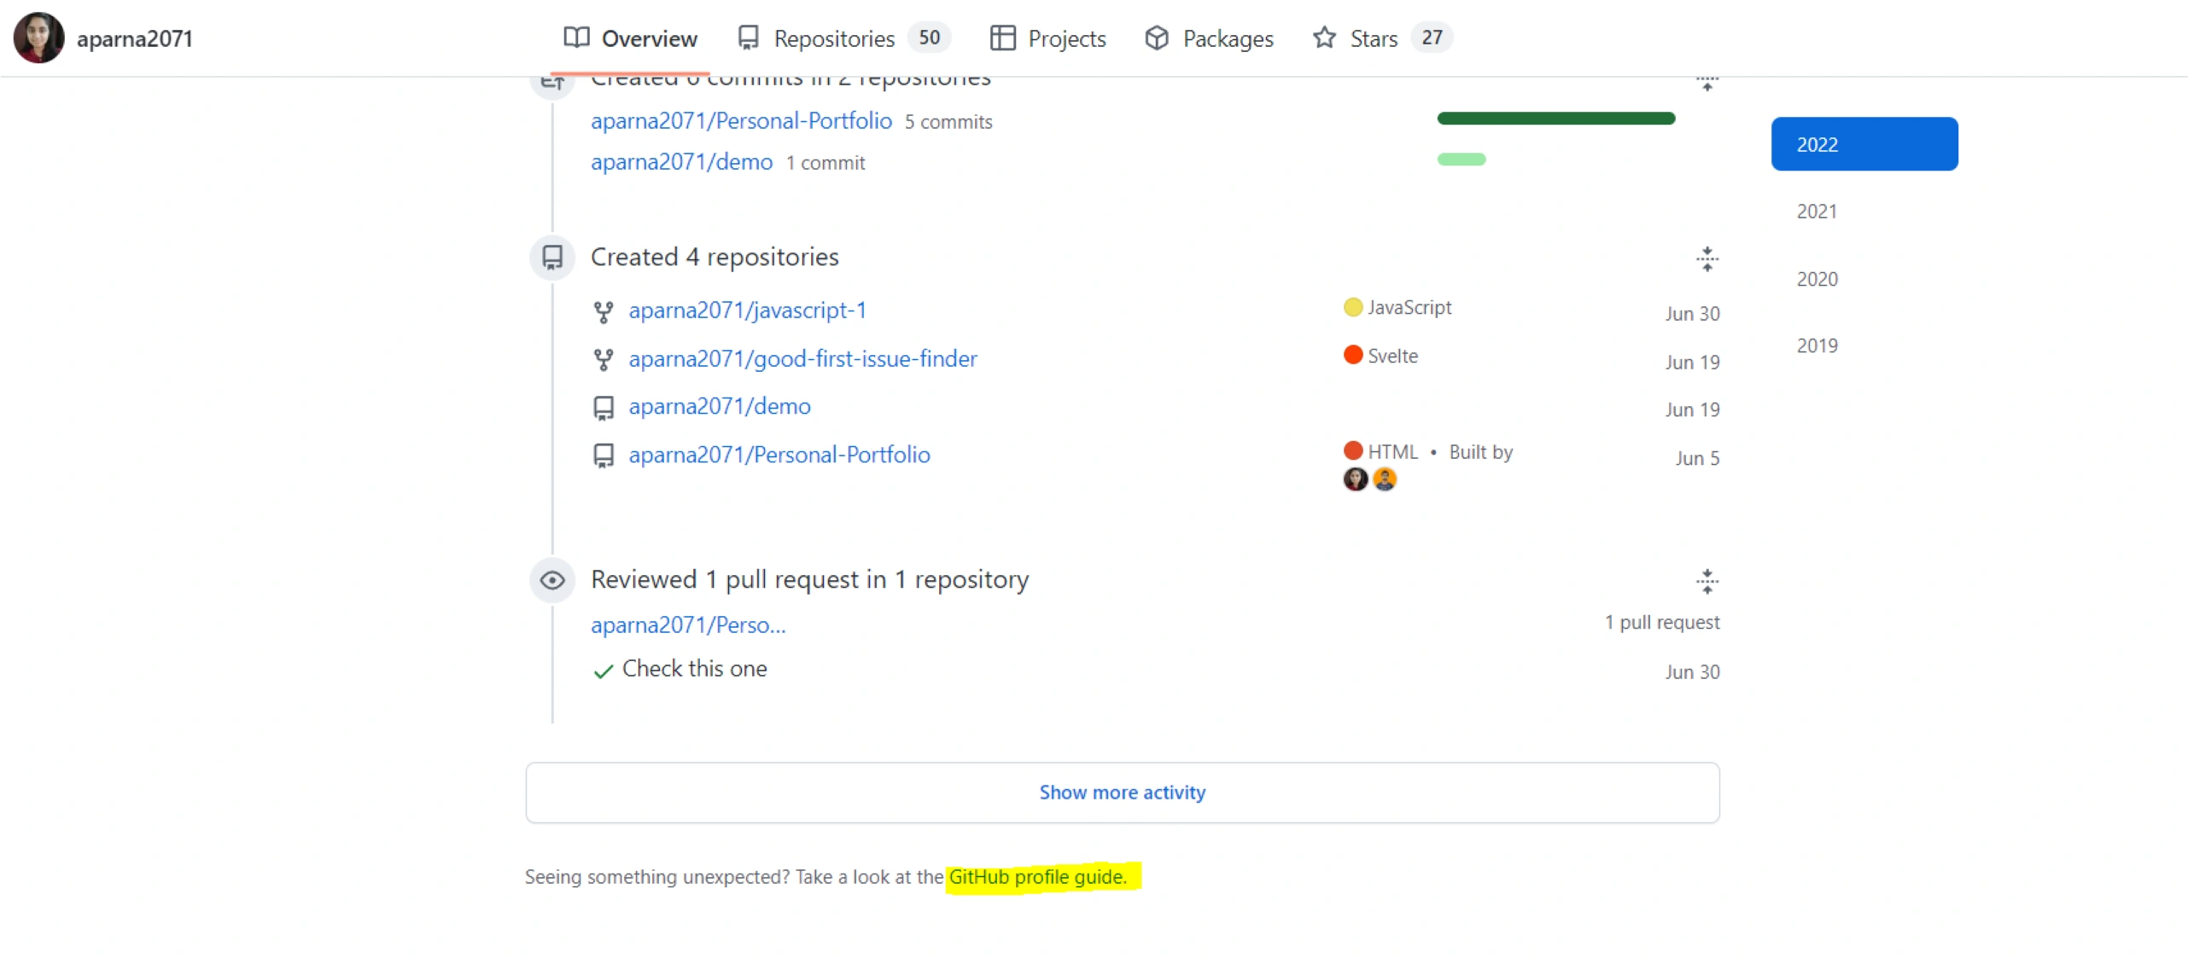2188x964 pixels.
Task: Collapse the Created 4 repositories section
Action: (1707, 258)
